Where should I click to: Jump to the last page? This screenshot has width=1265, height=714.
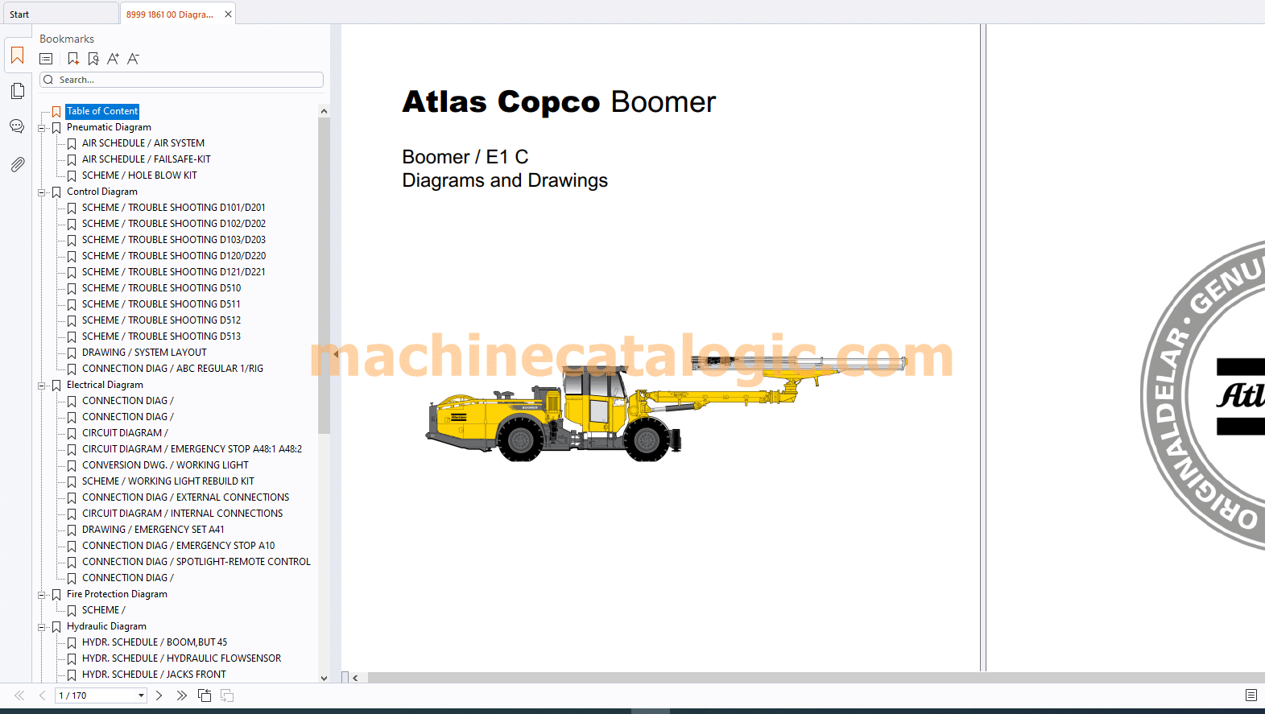pos(181,695)
